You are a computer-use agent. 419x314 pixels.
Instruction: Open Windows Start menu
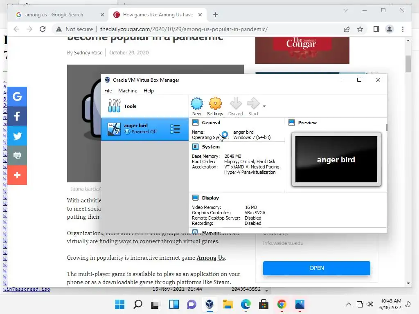click(120, 304)
